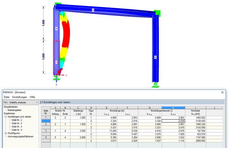Viewport: 228px width, 148px height.
Task: Select row header for Stab 1
Action: pos(46,118)
